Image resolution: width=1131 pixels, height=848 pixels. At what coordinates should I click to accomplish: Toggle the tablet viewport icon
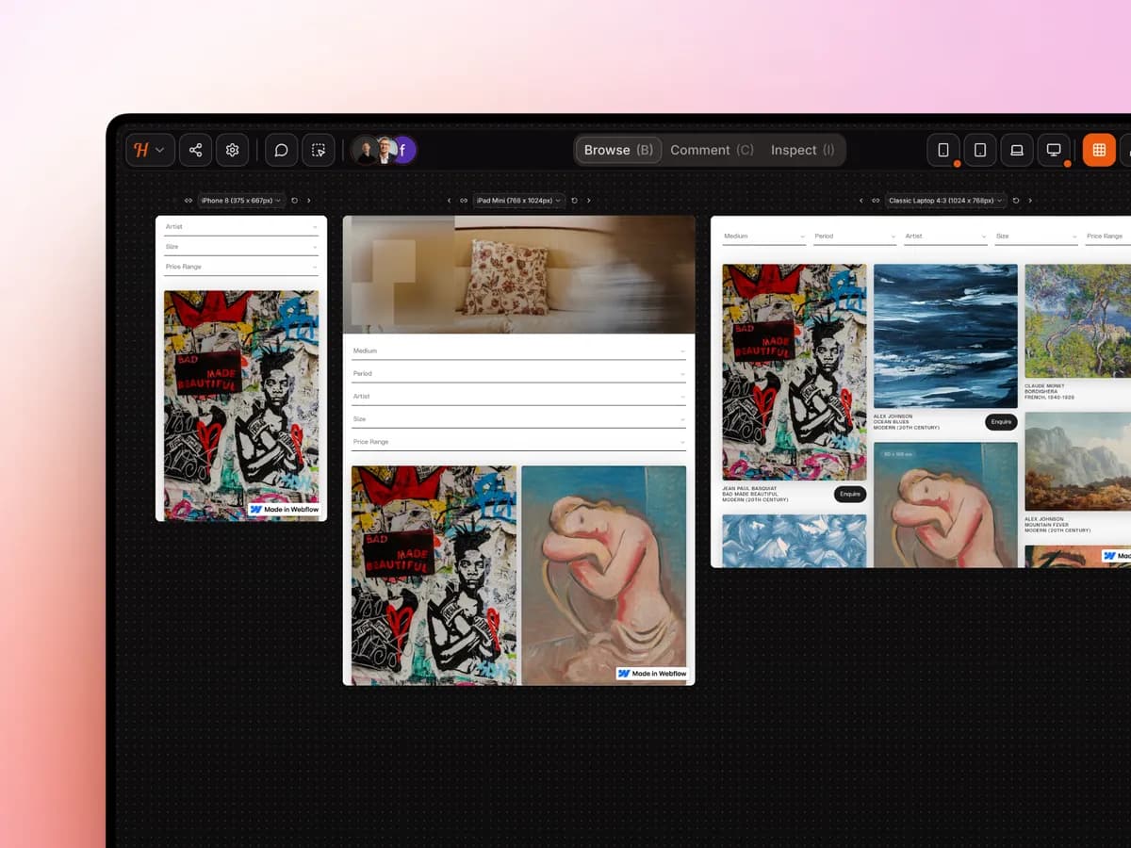tap(980, 150)
